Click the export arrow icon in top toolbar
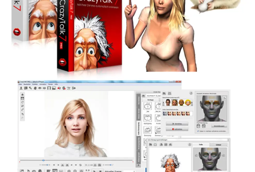Screen dimensions: 255x172 pos(74,88)
